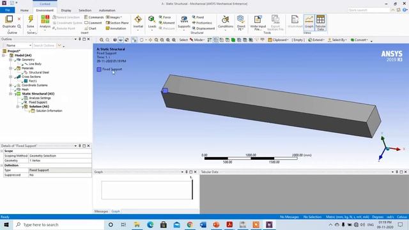This screenshot has width=409, height=230.
Task: Insert a Commands object
Action: (x=94, y=17)
